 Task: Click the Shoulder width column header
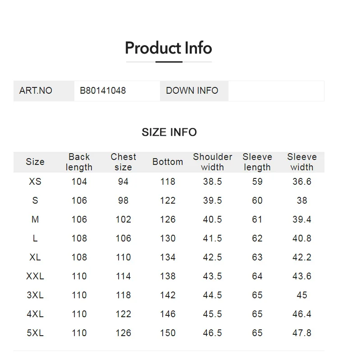pyautogui.click(x=213, y=162)
